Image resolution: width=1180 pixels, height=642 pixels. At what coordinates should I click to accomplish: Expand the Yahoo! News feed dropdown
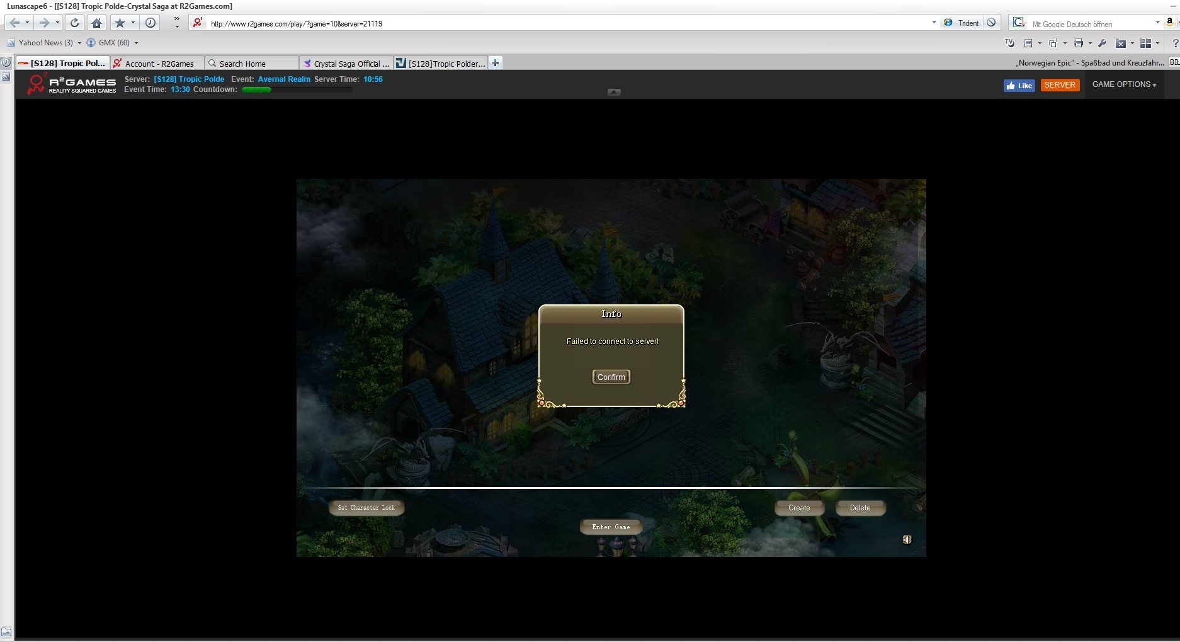tap(79, 43)
